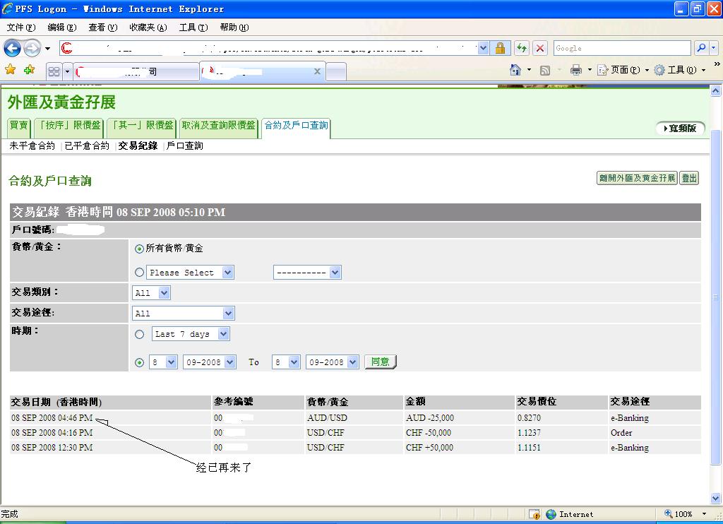Open the Favorites star icon
Image resolution: width=723 pixels, height=524 pixels.
click(10, 70)
